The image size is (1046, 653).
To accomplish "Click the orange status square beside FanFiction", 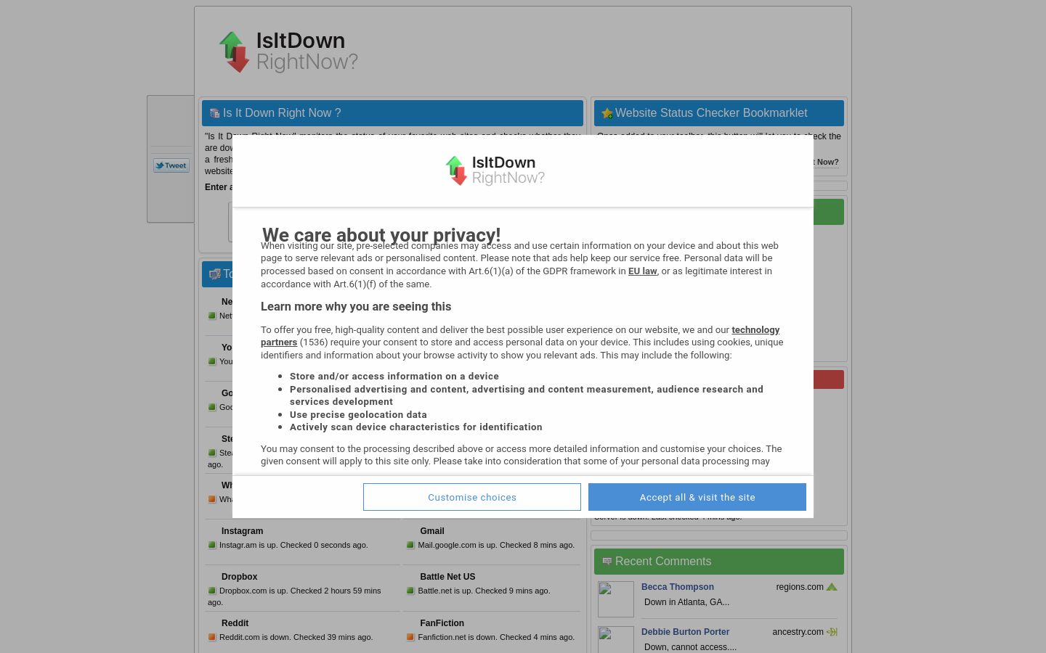I will tap(410, 637).
